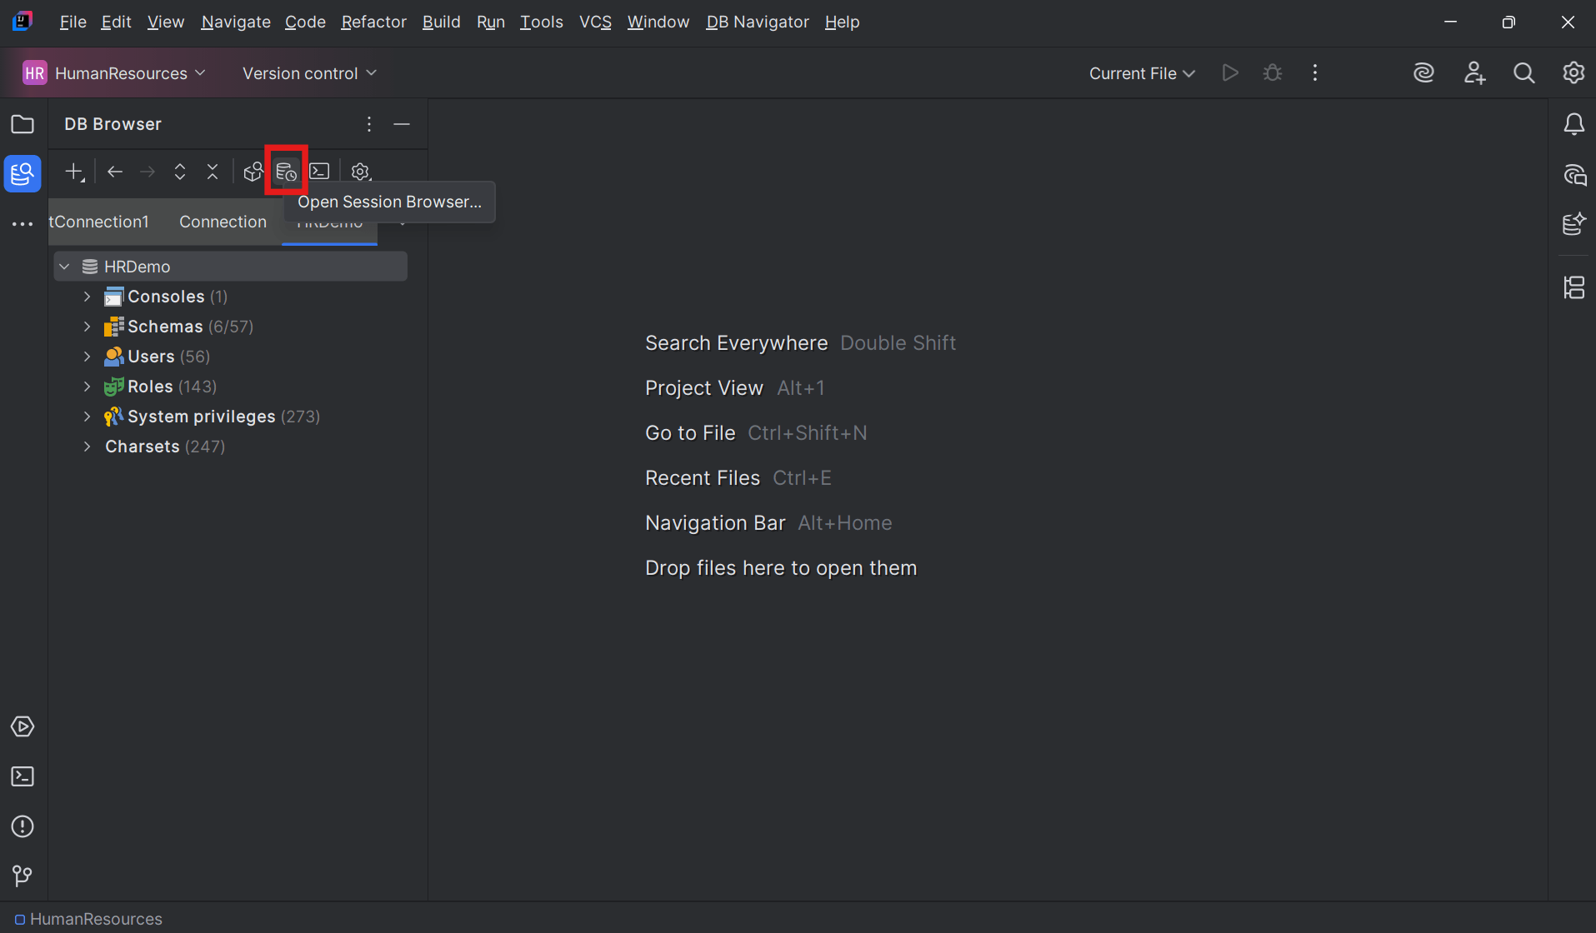
Task: Switch to the Connection tab
Action: point(223,222)
